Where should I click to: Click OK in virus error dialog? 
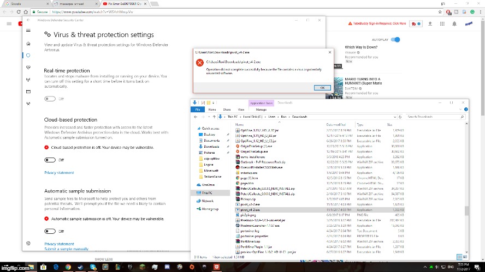tap(322, 88)
